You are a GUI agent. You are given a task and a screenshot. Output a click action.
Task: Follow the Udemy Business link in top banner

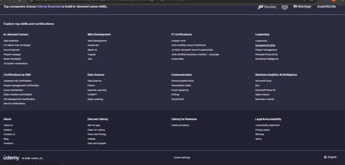(x=49, y=7)
